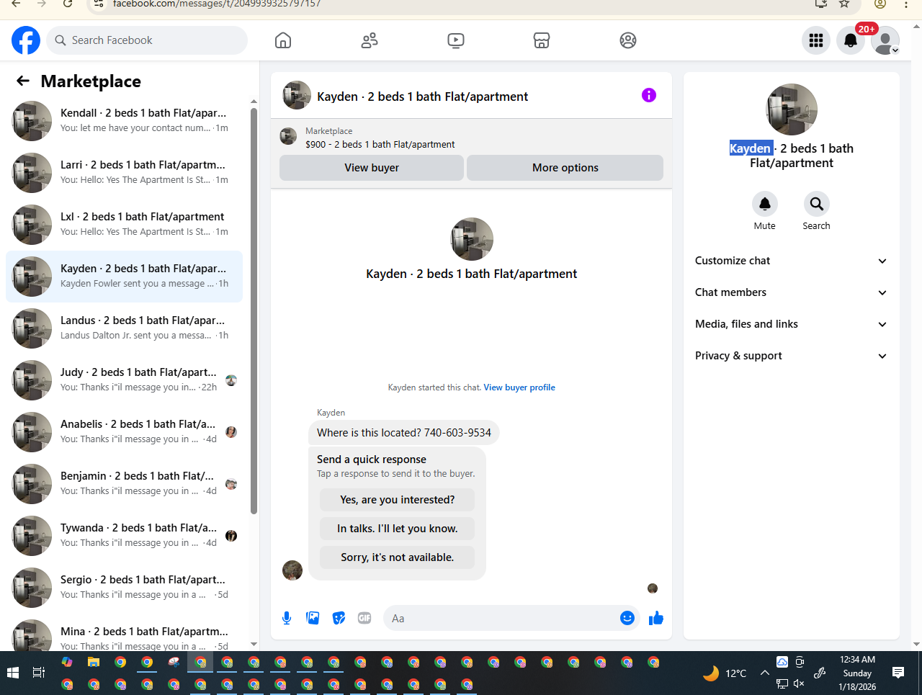Expand Privacy & support section
Screen dimensions: 922x695
pyautogui.click(x=792, y=356)
